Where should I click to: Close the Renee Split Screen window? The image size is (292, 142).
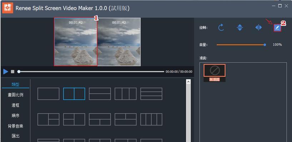coord(286,6)
